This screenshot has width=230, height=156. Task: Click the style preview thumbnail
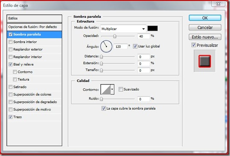pyautogui.click(x=205, y=61)
